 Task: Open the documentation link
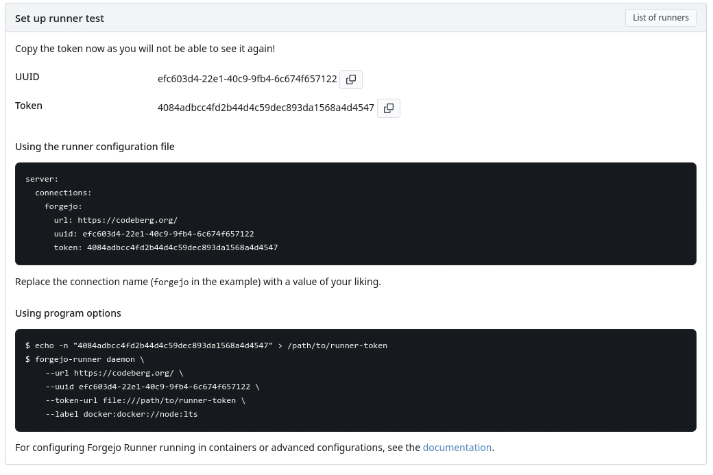[457, 448]
